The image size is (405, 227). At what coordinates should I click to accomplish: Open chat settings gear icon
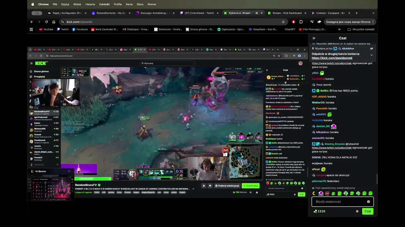pos(357,211)
